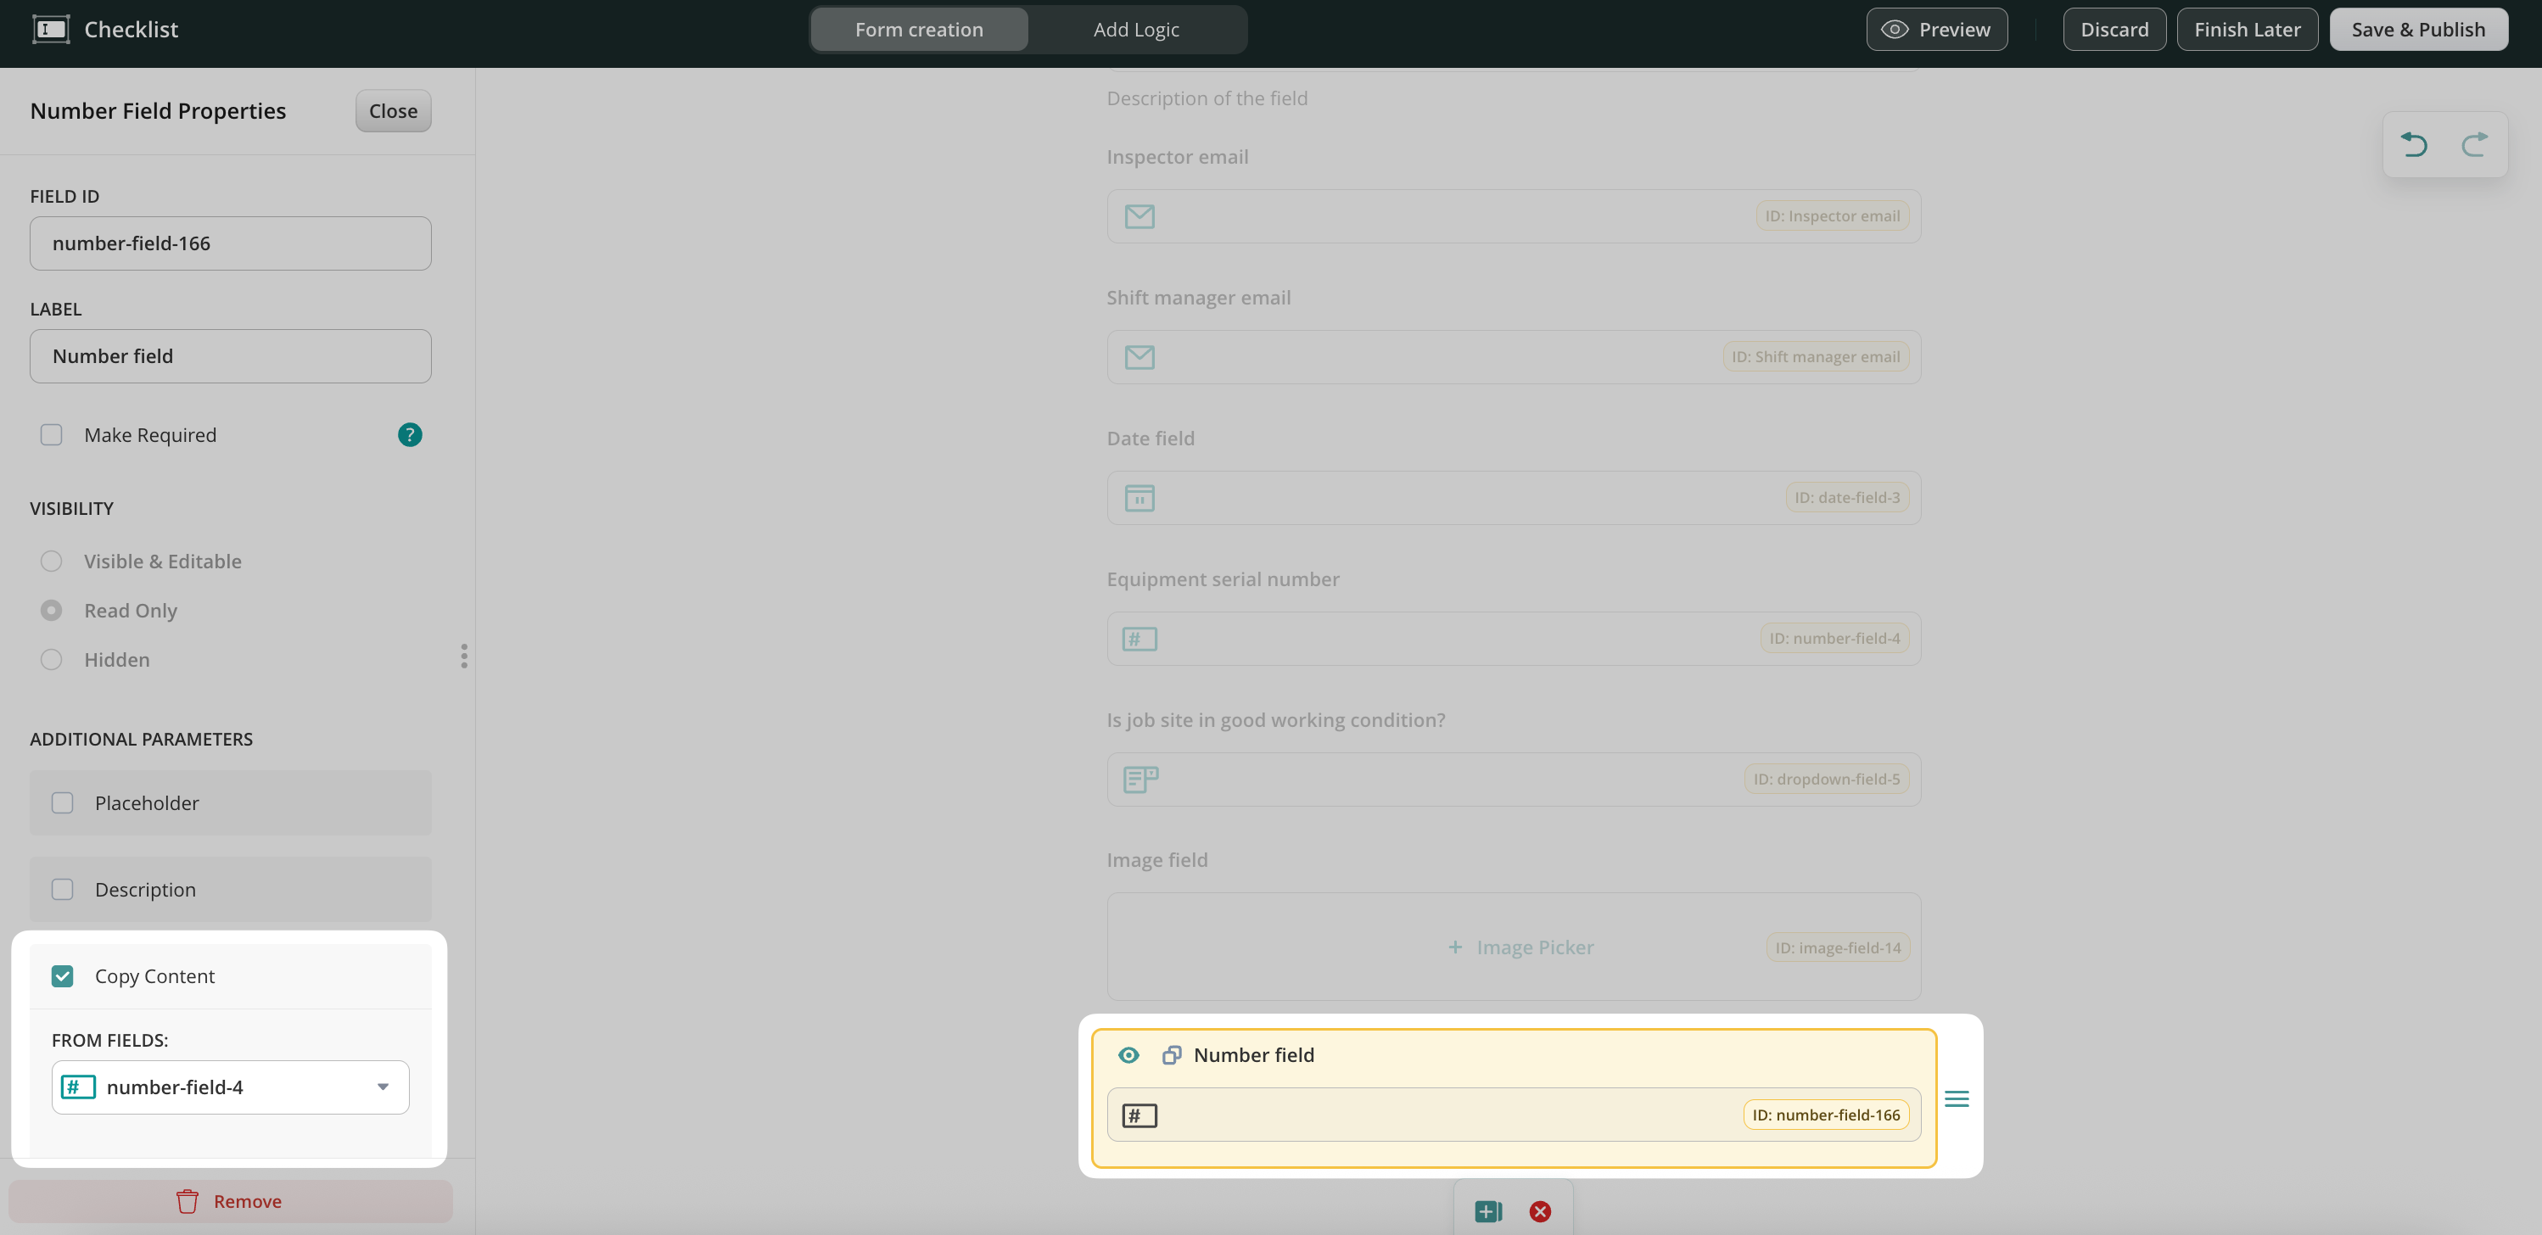
Task: Click the redo arrow icon
Action: tap(2474, 145)
